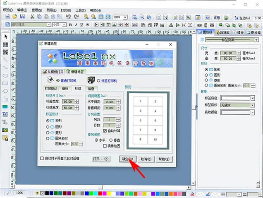Switch to 信息 tab
Image resolution: width=263 pixels, height=198 pixels.
pyautogui.click(x=91, y=89)
